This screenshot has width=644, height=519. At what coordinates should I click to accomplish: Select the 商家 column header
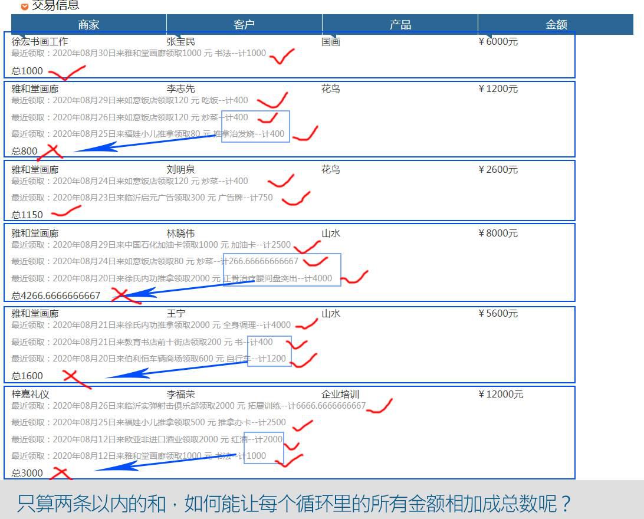88,25
